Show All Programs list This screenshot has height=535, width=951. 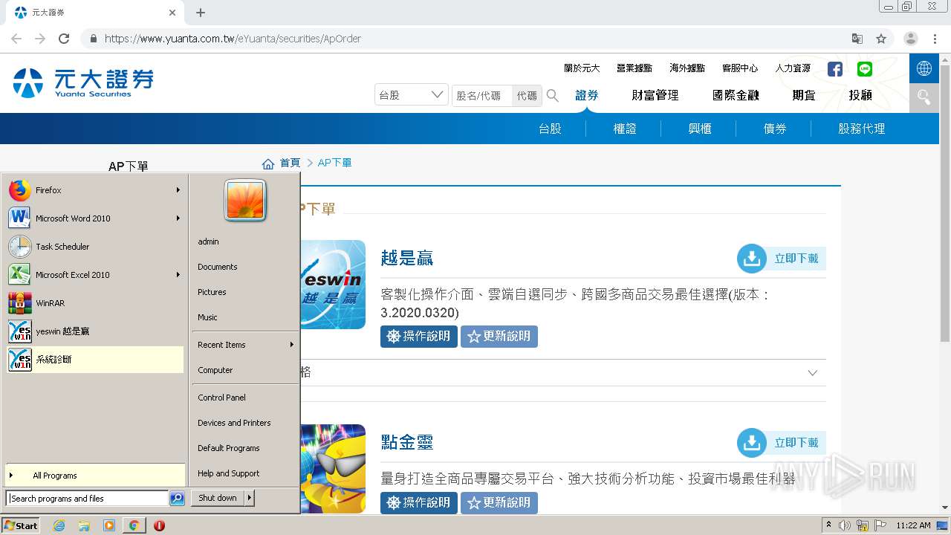click(x=94, y=476)
